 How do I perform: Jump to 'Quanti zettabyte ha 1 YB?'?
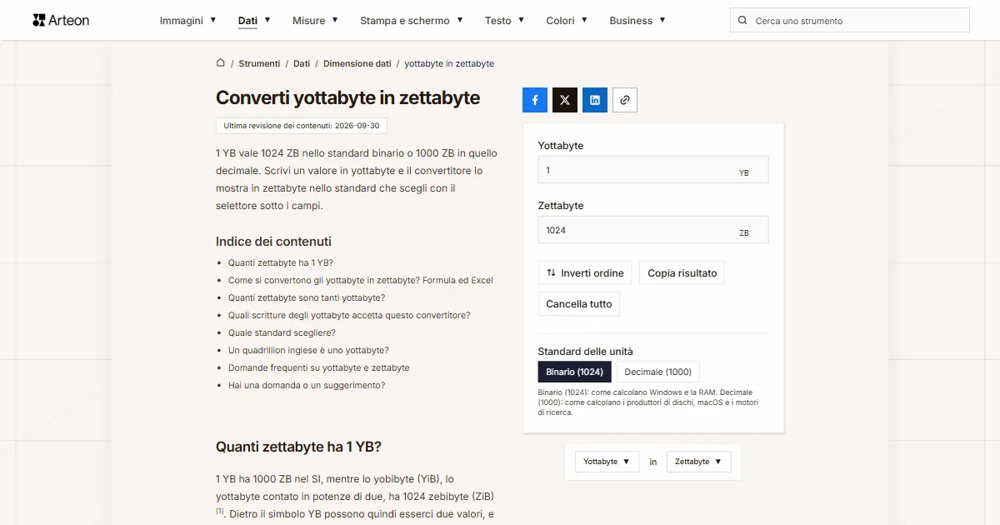click(x=281, y=262)
